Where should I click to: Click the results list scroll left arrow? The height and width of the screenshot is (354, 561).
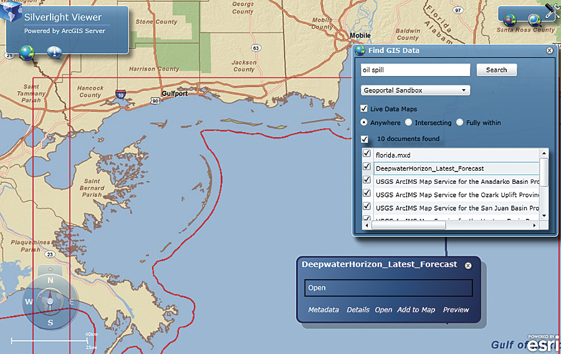[x=367, y=225]
